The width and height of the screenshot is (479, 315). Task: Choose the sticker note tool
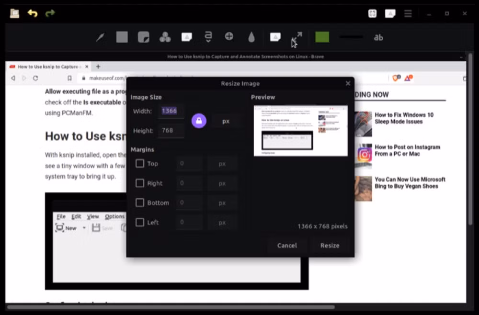coord(144,37)
